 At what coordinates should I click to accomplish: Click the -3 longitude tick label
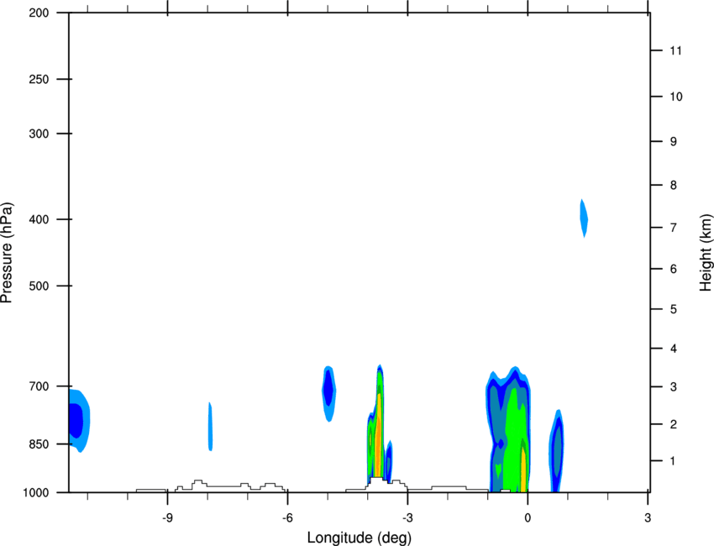[407, 517]
